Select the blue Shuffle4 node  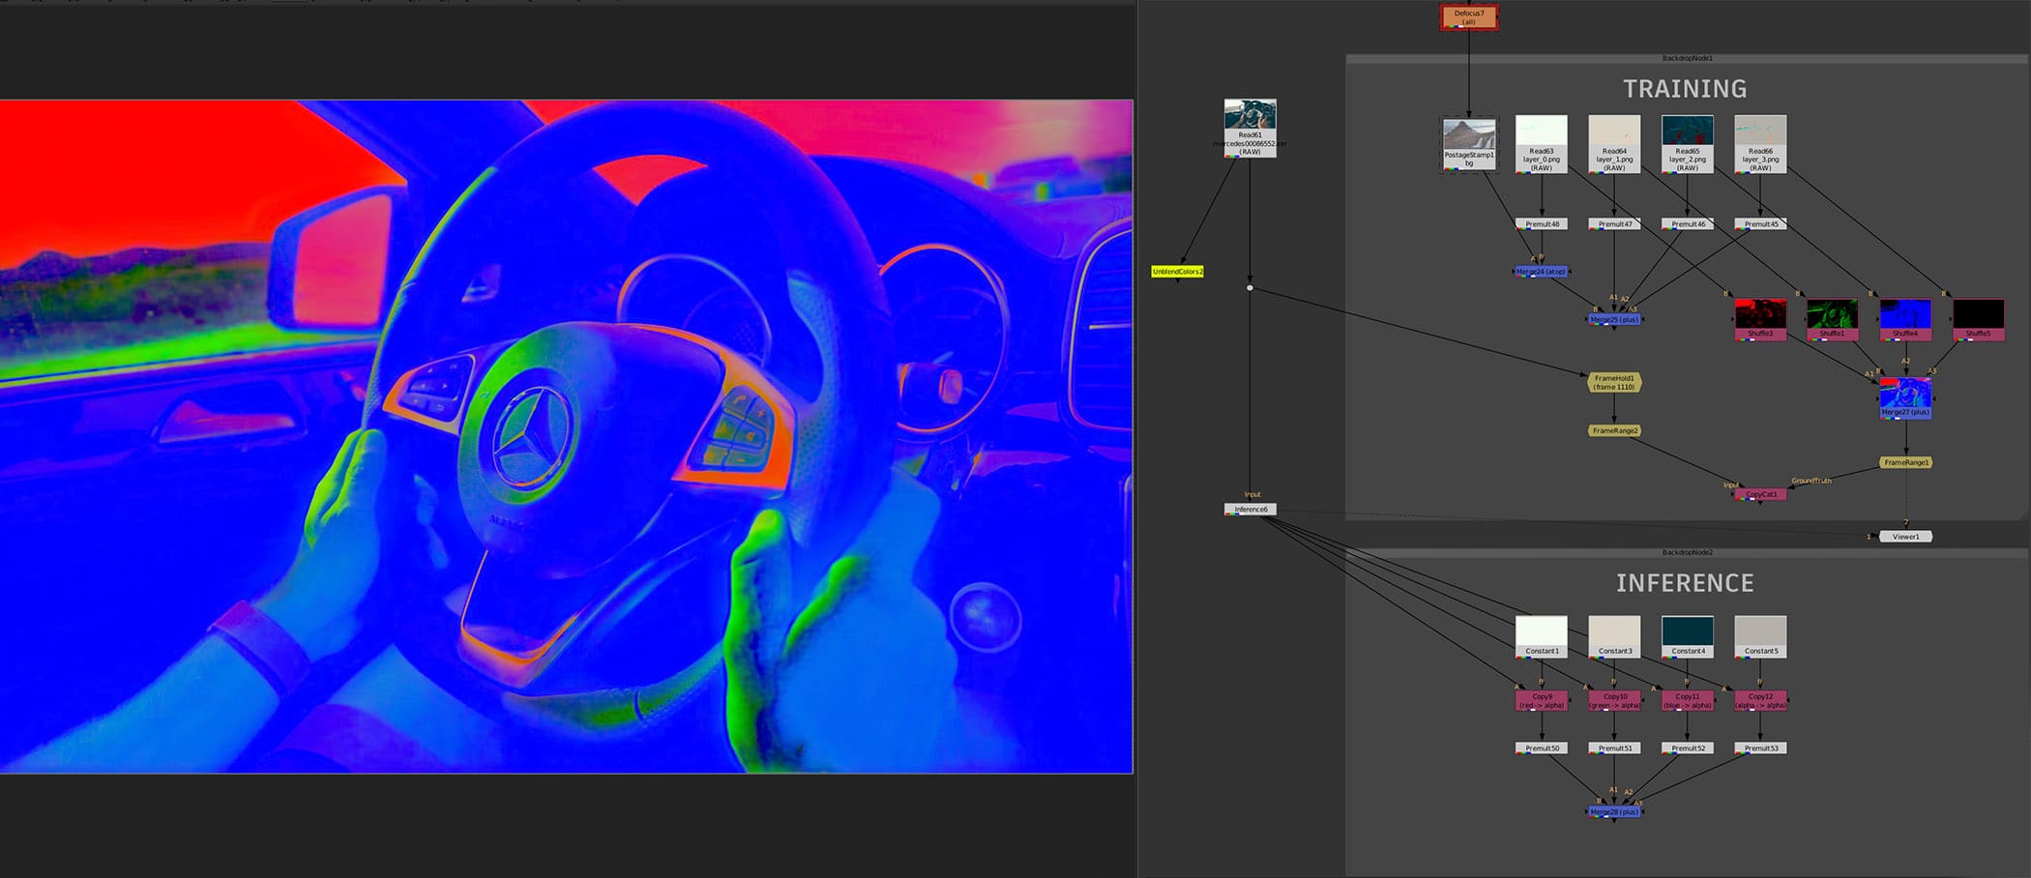[x=1905, y=320]
